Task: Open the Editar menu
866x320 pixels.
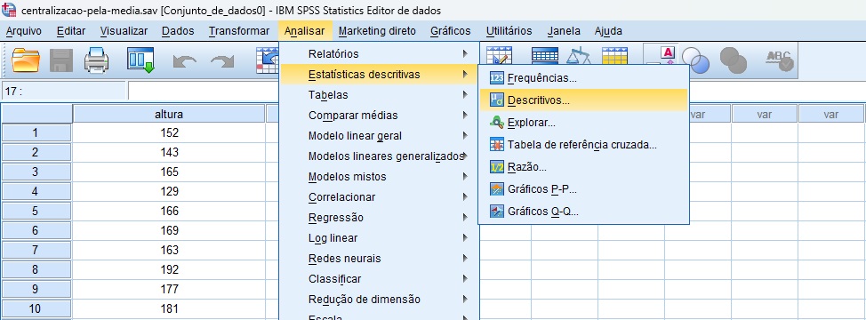Action: pyautogui.click(x=71, y=31)
